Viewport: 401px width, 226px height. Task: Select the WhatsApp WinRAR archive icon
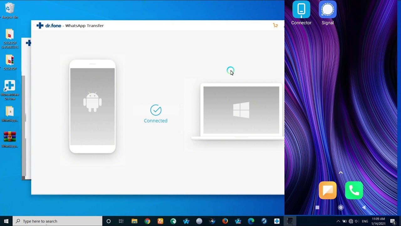[x=10, y=140]
